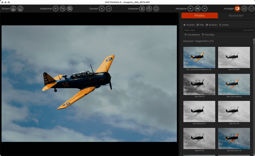
Task: Go to the next image arrow
Action: click(x=205, y=9)
